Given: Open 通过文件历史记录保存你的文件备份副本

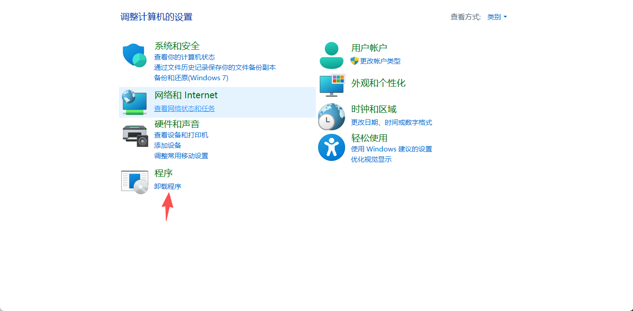Looking at the screenshot, I should tap(215, 68).
